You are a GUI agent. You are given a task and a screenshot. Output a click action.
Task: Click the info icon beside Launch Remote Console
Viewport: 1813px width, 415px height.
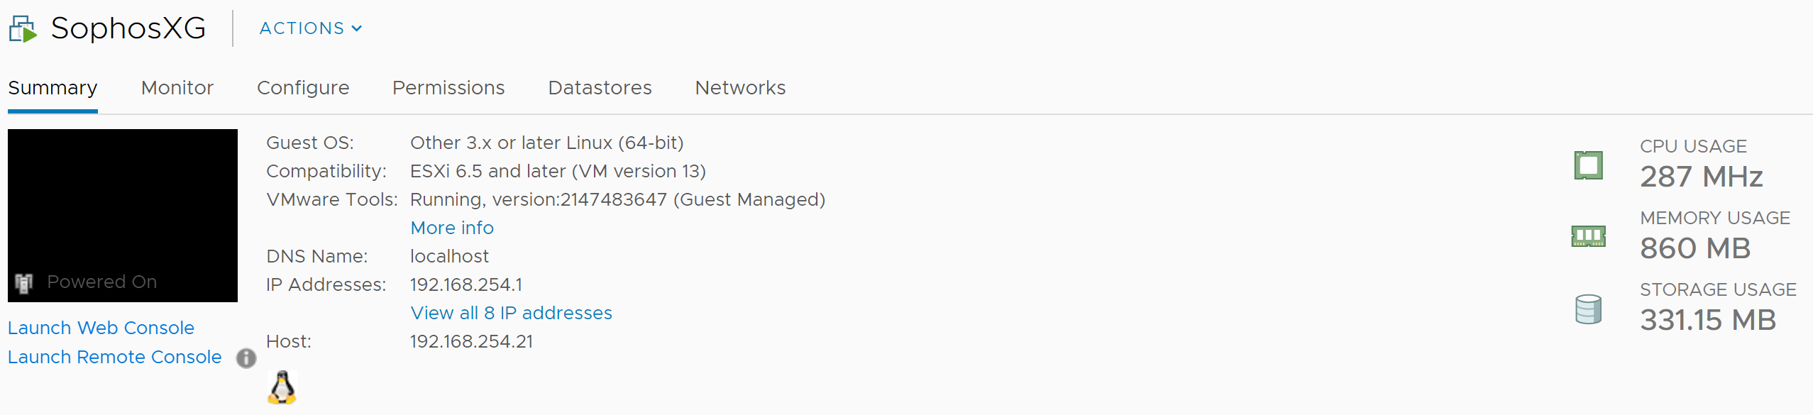click(x=246, y=358)
